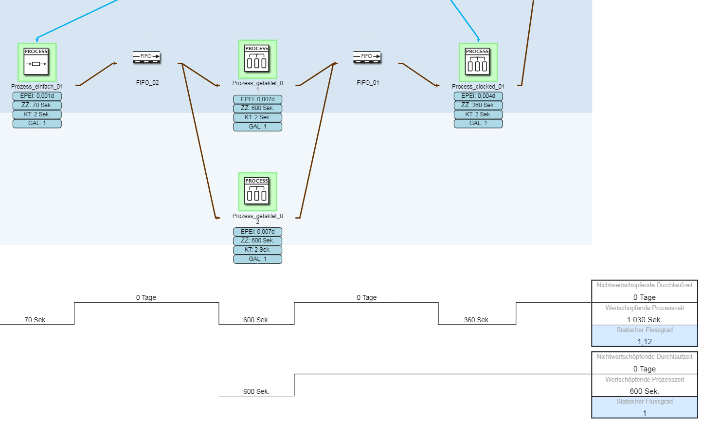Click the FIFO_02 buffer icon
The image size is (702, 424).
pyautogui.click(x=146, y=57)
